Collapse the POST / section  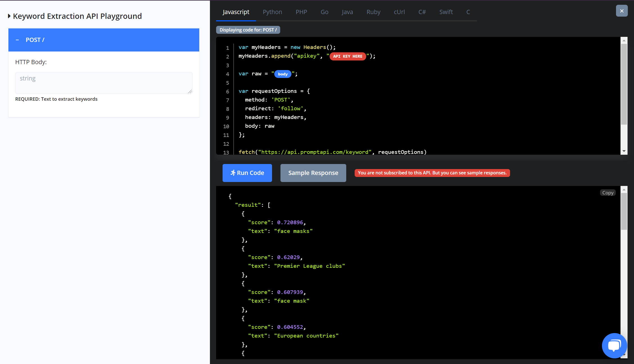pos(17,40)
